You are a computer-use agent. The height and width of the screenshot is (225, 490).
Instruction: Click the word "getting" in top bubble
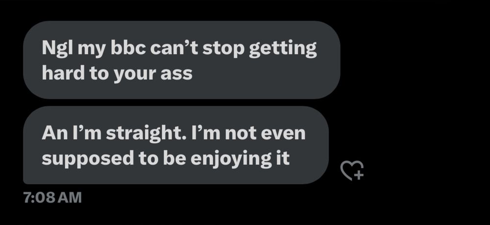pyautogui.click(x=283, y=49)
